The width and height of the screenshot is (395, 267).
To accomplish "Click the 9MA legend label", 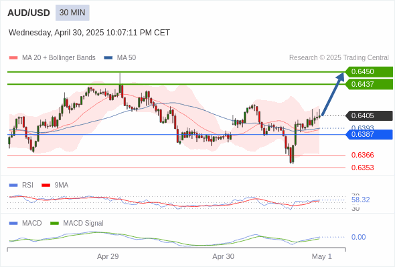I will click(62, 186).
